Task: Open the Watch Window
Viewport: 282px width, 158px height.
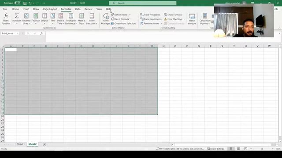Action: tap(192, 19)
